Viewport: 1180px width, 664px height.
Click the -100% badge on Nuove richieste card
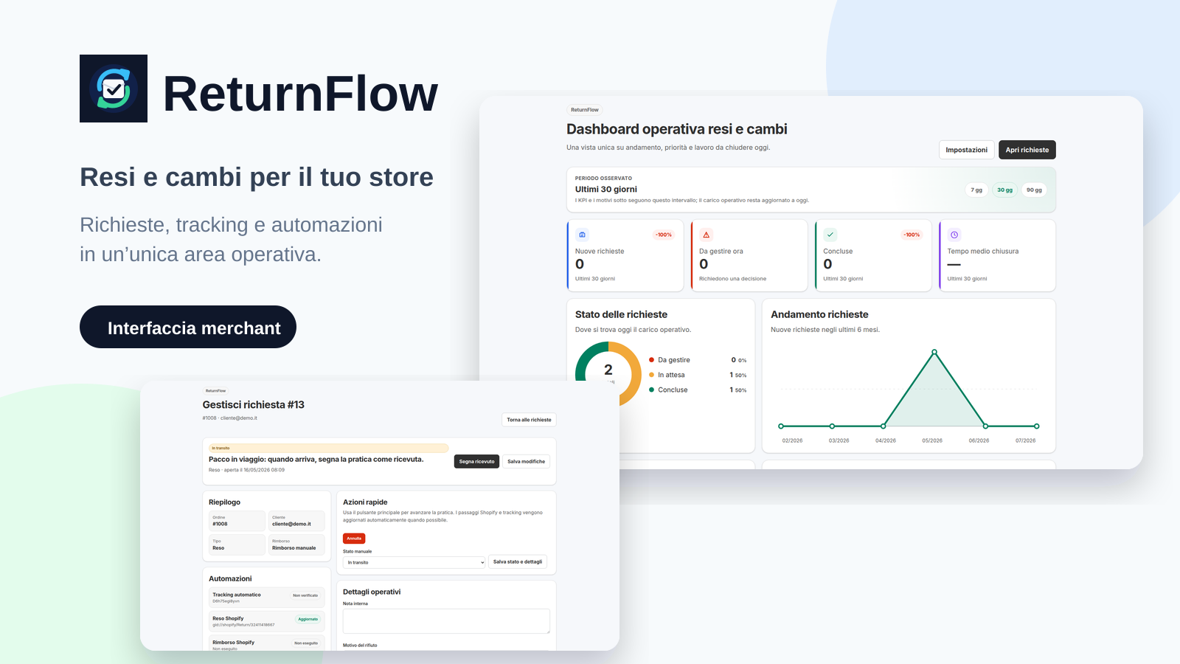pos(664,235)
